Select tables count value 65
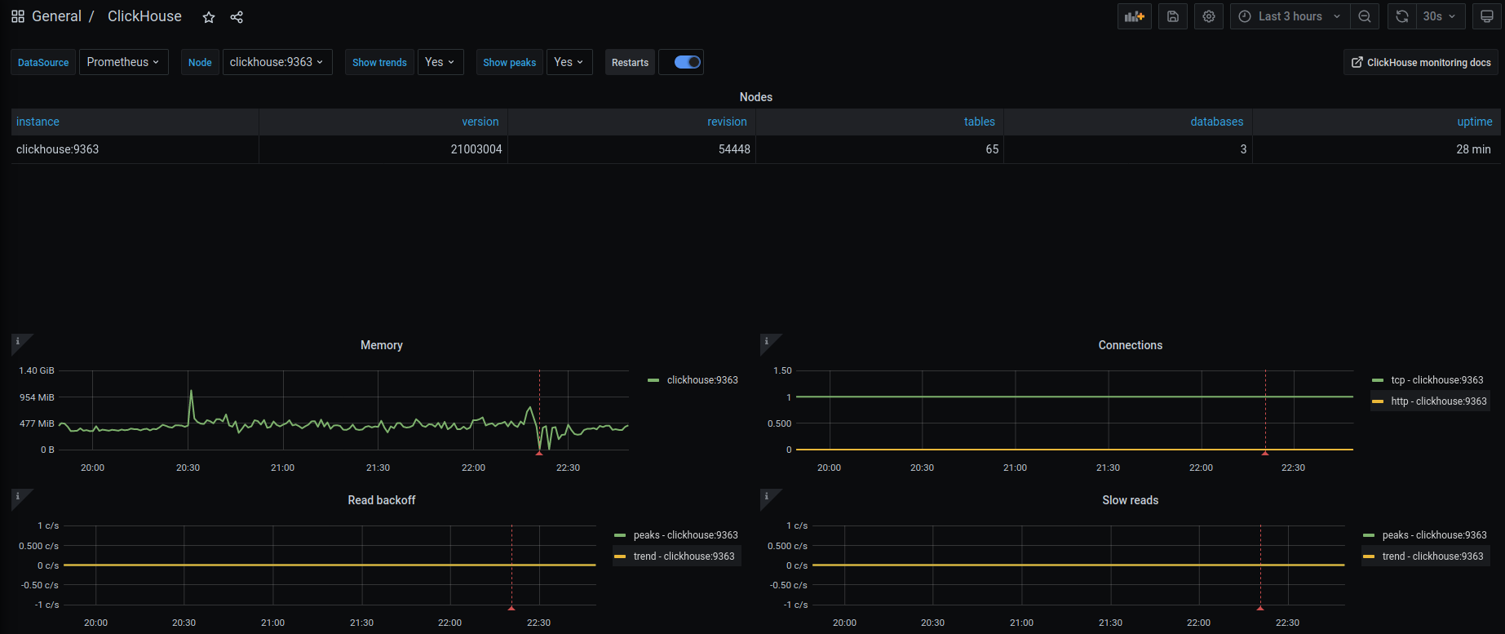Image resolution: width=1505 pixels, height=634 pixels. click(992, 149)
